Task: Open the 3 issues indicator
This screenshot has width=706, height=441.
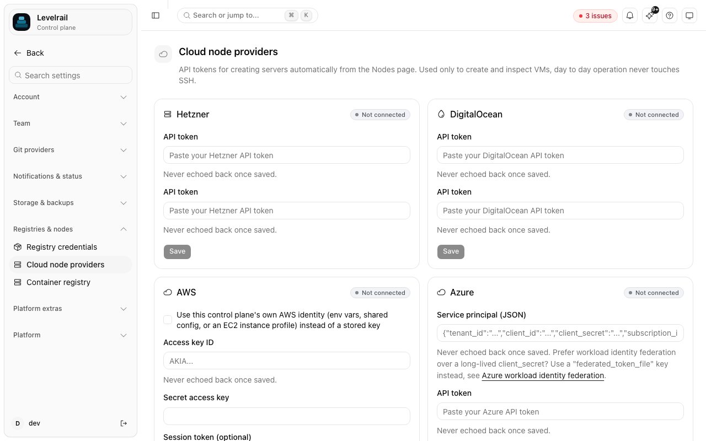Action: click(x=595, y=15)
